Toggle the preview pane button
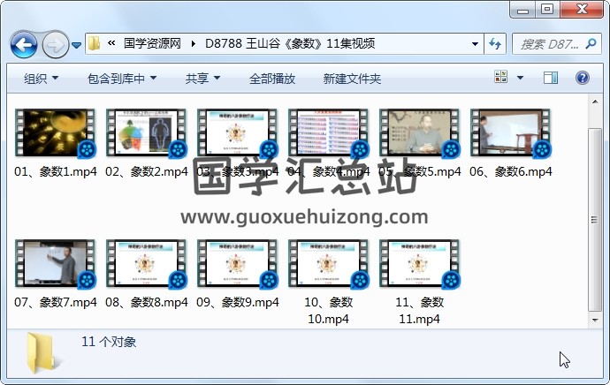Screen dimensions: 610x385 tap(551, 79)
